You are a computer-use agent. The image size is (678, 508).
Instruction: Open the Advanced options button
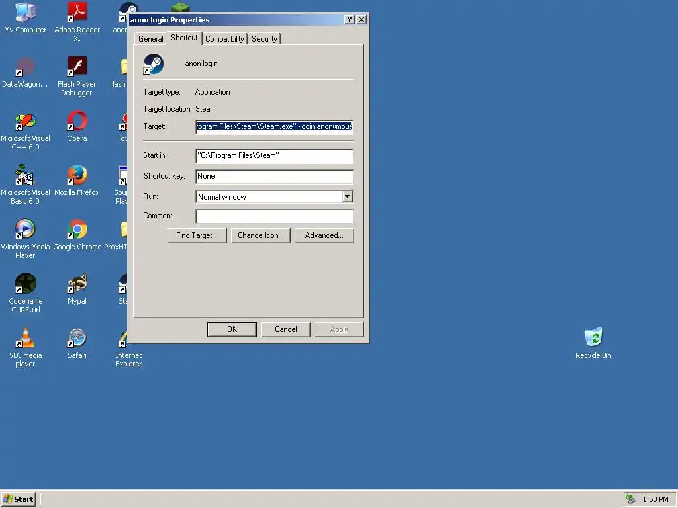[324, 235]
